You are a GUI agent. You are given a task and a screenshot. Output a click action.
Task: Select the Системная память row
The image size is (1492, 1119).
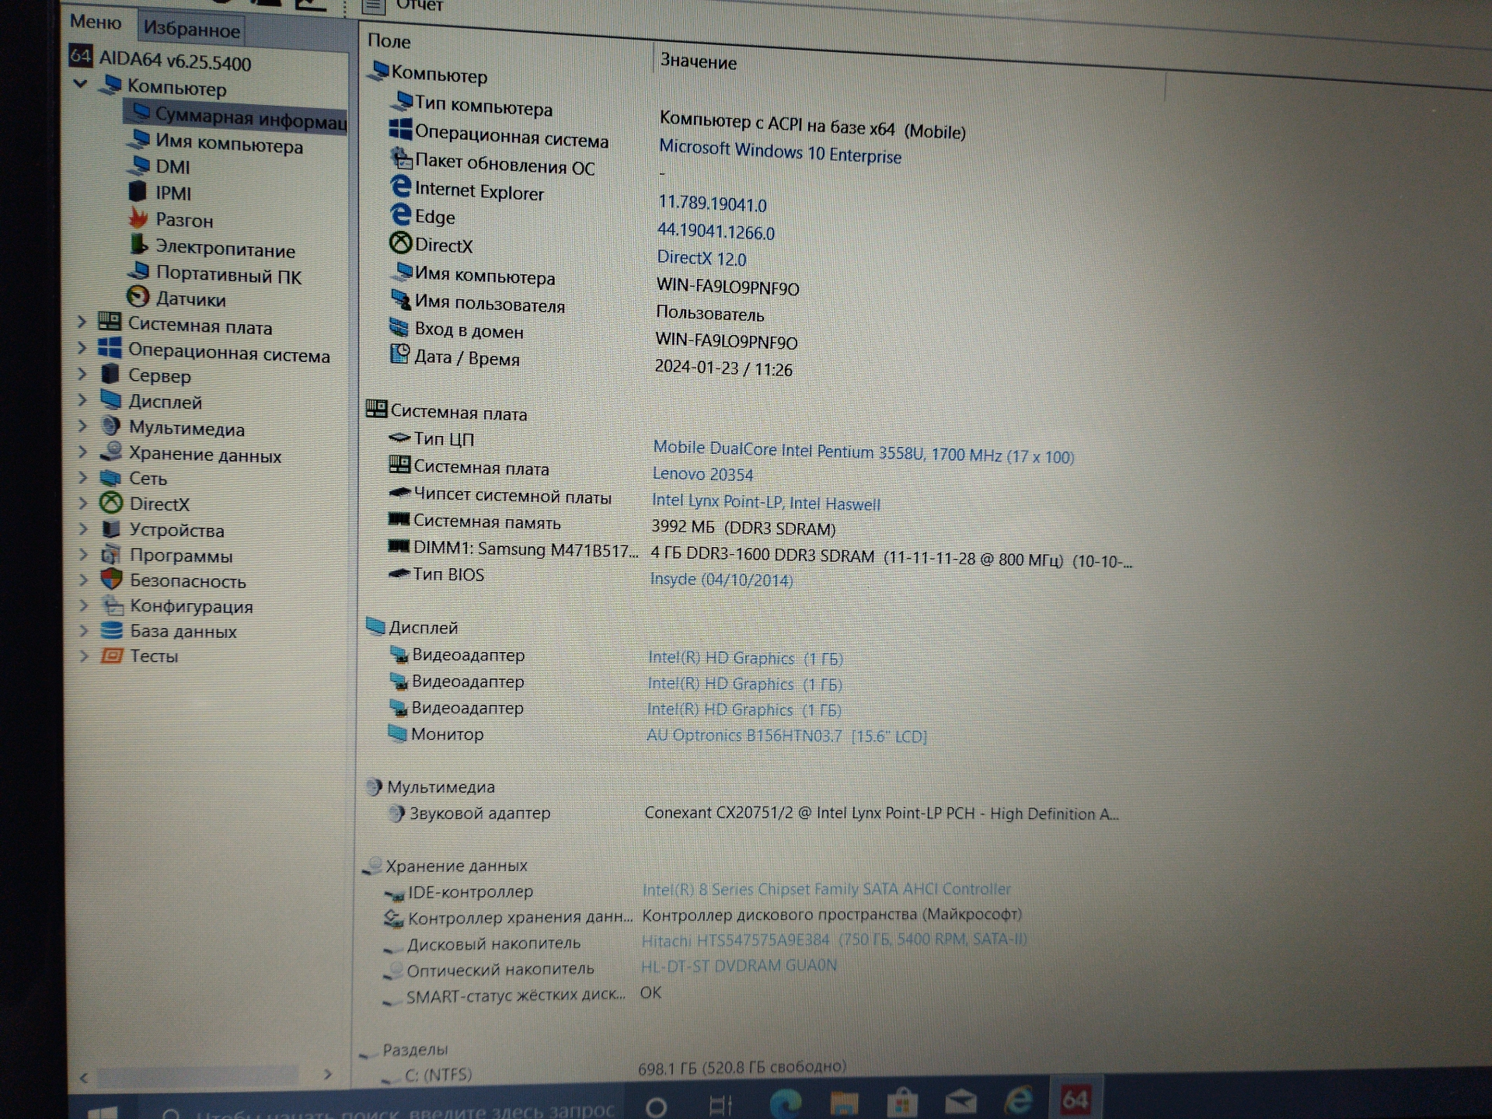[x=612, y=525]
